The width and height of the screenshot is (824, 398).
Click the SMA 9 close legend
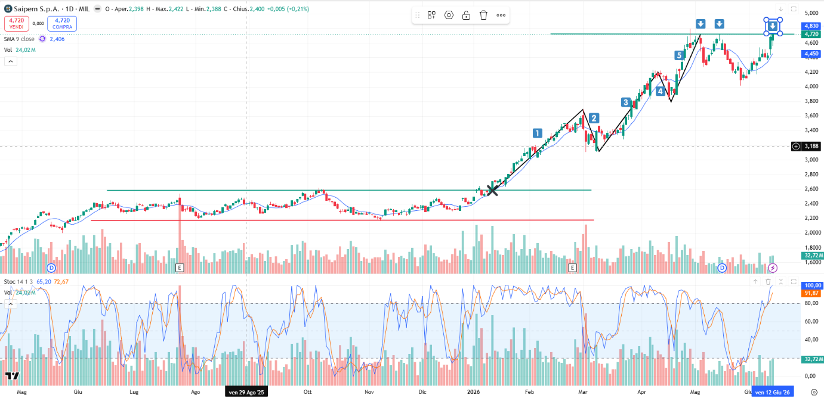pos(20,39)
